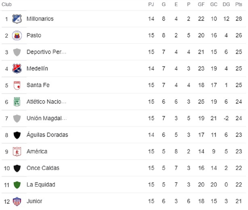Click the Atlético Nacional club crest
This screenshot has height=210, width=248.
click(17, 102)
